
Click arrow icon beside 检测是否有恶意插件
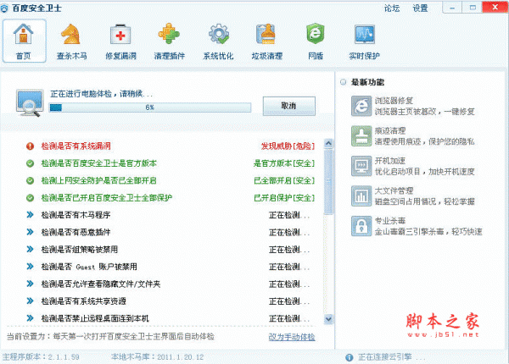click(31, 232)
